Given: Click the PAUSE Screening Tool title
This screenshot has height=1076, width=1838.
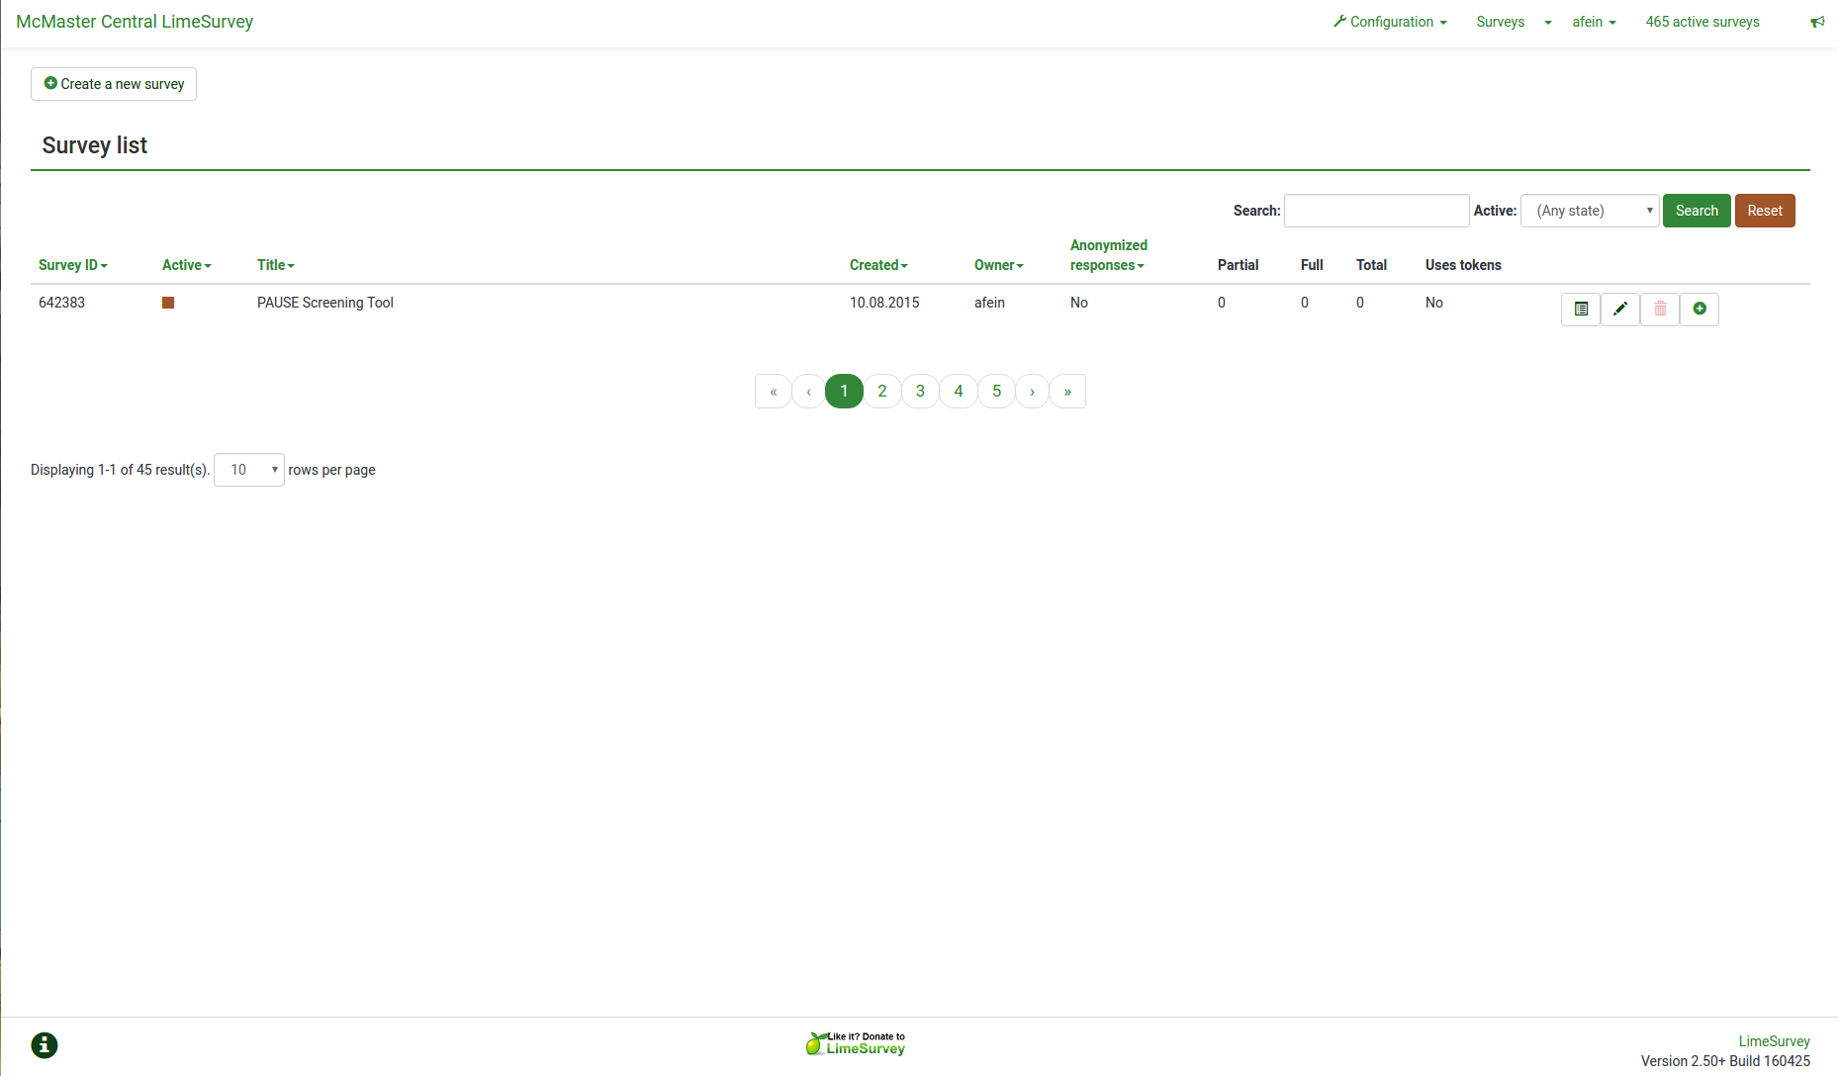Looking at the screenshot, I should (x=325, y=303).
